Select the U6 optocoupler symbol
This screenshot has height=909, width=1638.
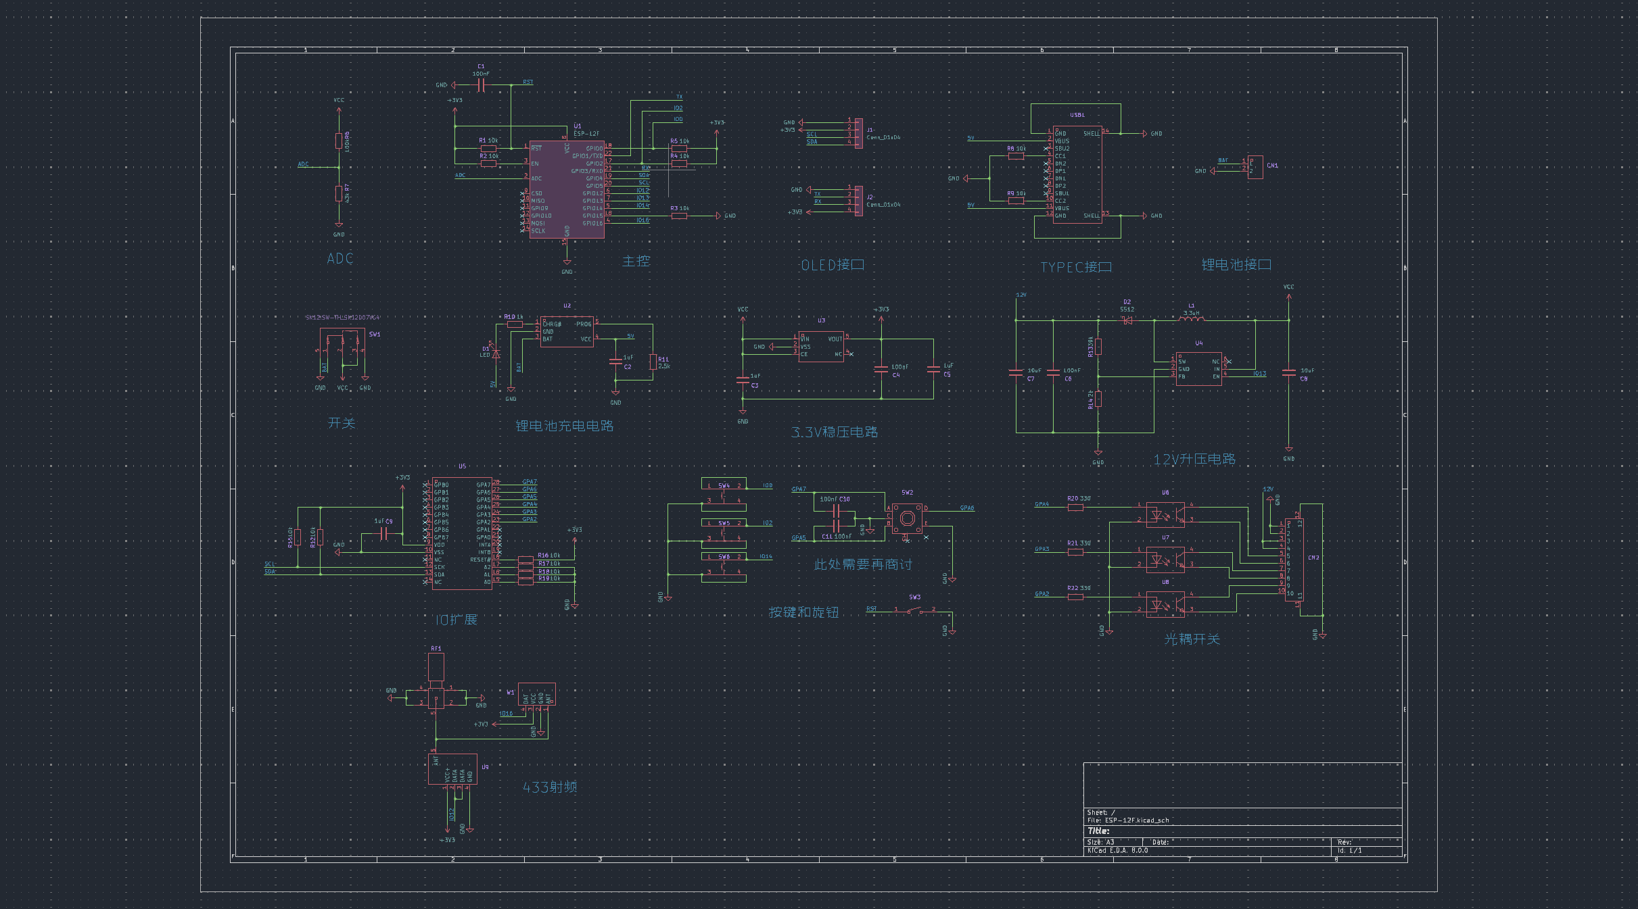coord(1165,516)
